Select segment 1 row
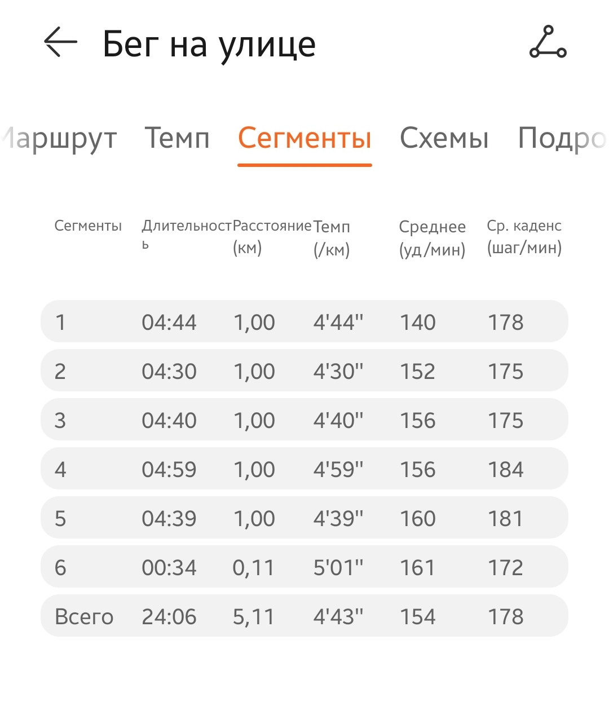 click(x=304, y=321)
